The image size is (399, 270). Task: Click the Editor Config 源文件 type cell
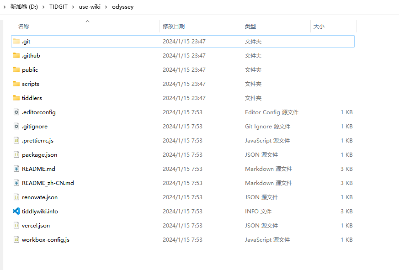coord(272,112)
